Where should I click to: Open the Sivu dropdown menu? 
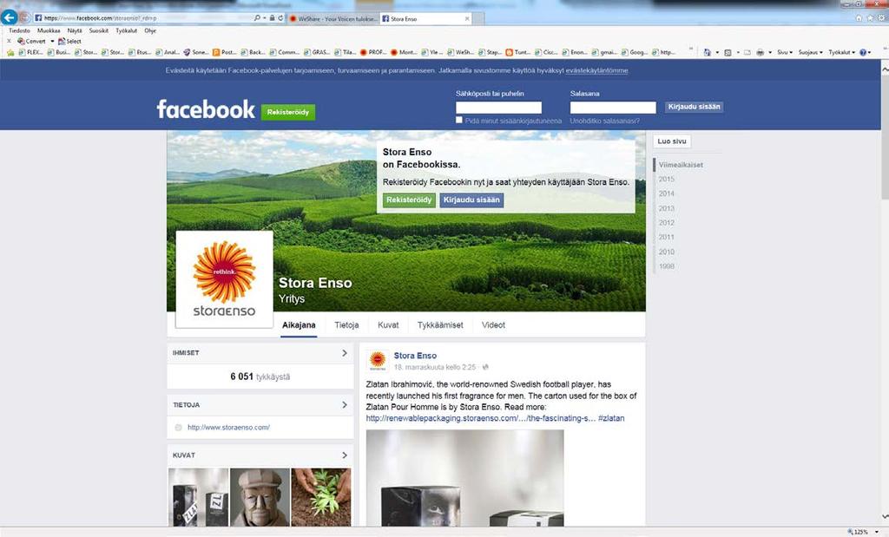(x=785, y=53)
